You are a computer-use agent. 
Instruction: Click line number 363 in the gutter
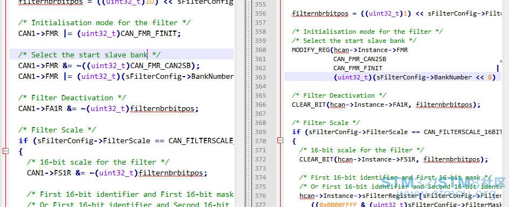[260, 77]
